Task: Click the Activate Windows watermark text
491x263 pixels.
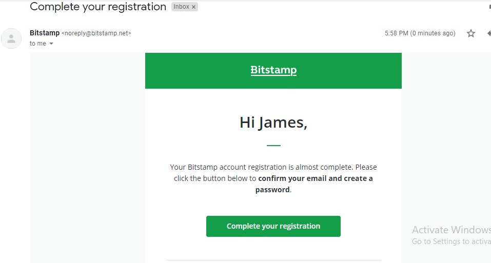Action: click(x=450, y=230)
